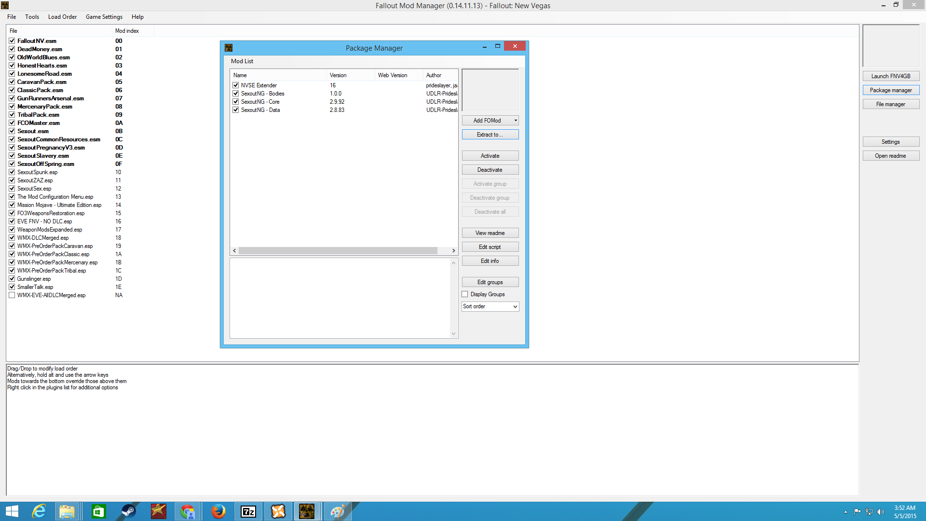Click Open readme button

[891, 156]
